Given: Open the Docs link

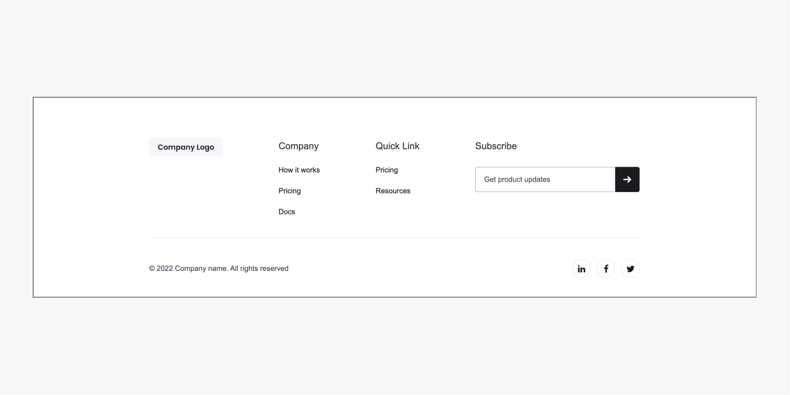Looking at the screenshot, I should coord(287,212).
